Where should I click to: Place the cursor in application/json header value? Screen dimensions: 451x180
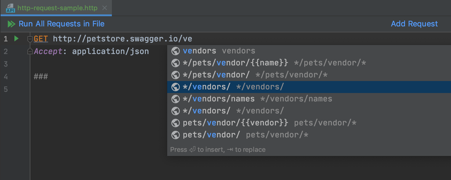110,52
